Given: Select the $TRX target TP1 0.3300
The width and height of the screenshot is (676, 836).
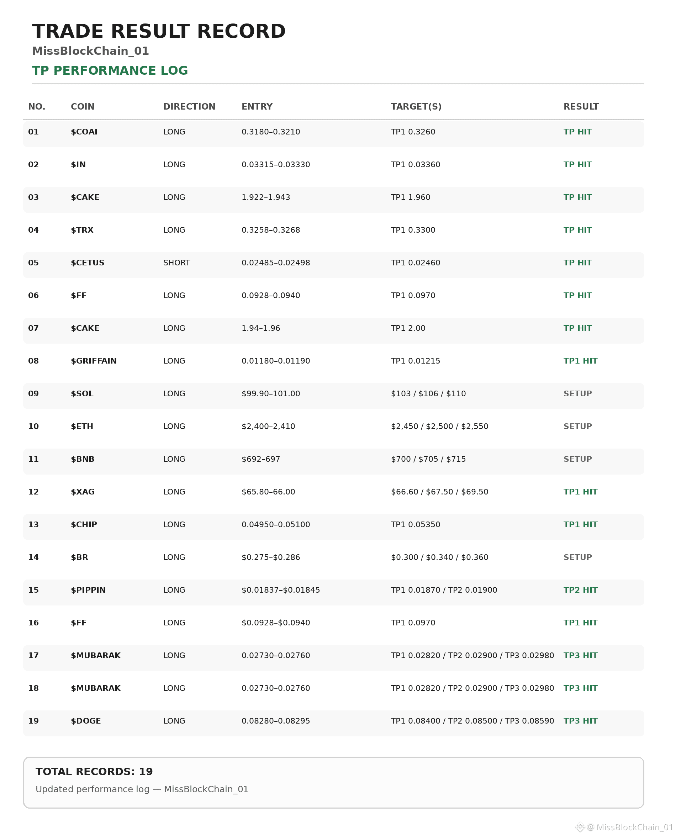Looking at the screenshot, I should point(413,230).
